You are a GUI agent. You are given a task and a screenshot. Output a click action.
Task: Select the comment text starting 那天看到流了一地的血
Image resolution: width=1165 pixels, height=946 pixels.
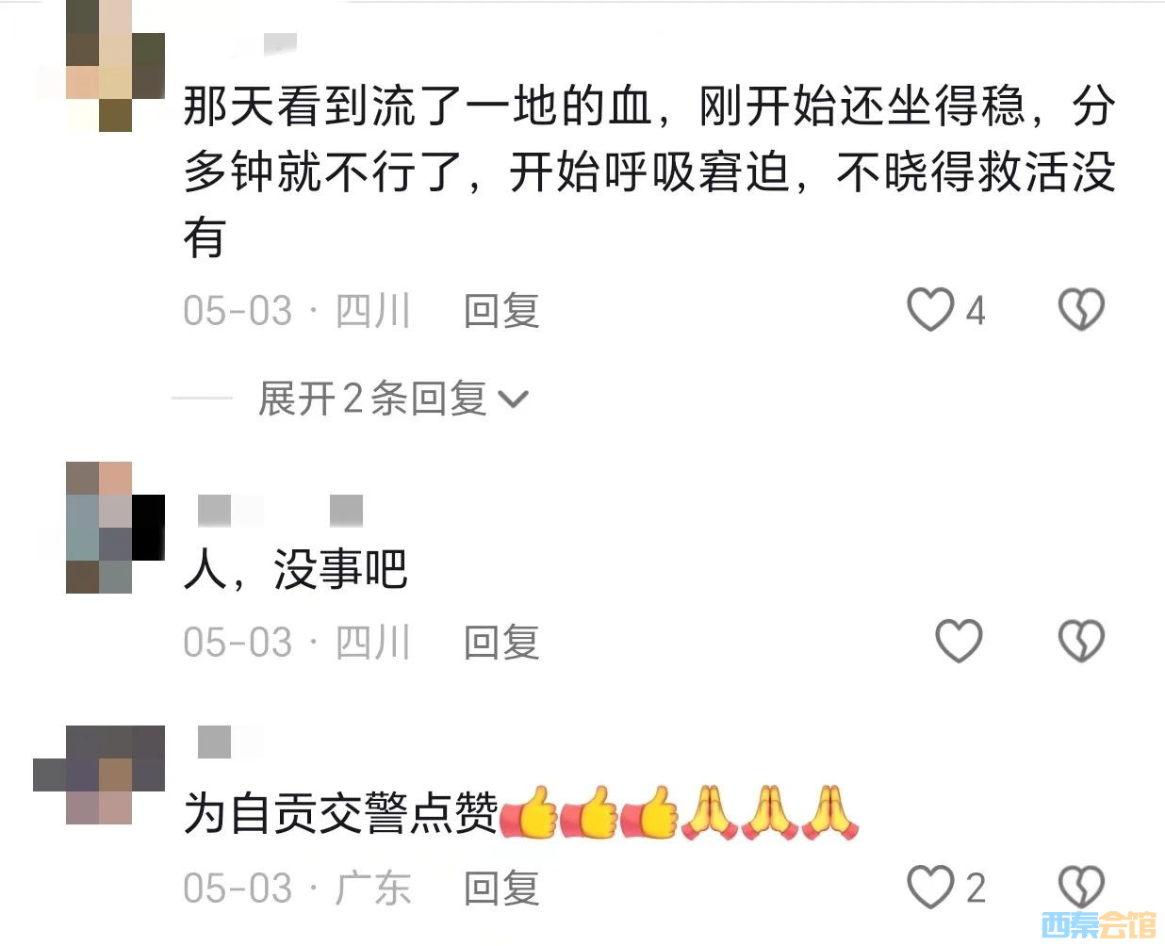[649, 171]
